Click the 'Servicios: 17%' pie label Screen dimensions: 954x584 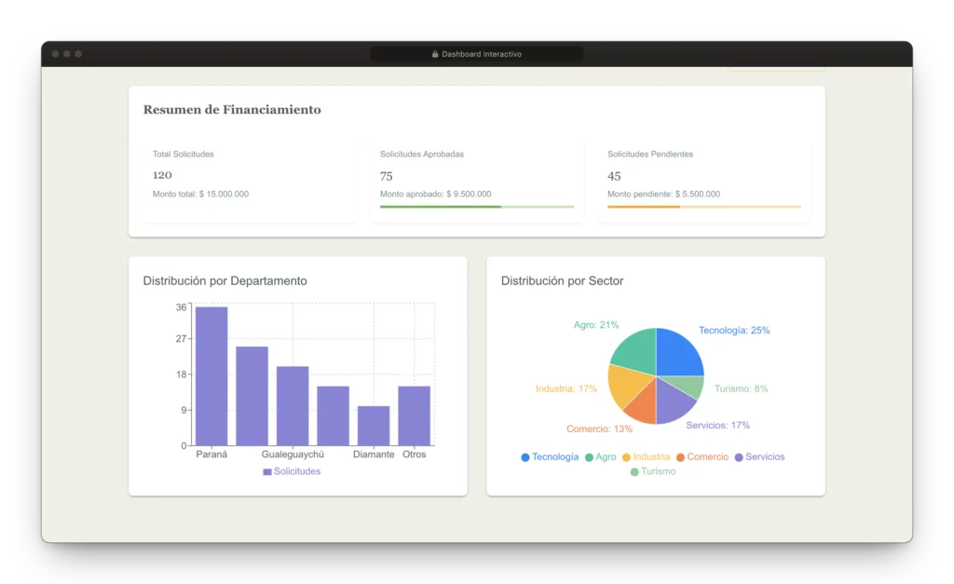tap(718, 426)
